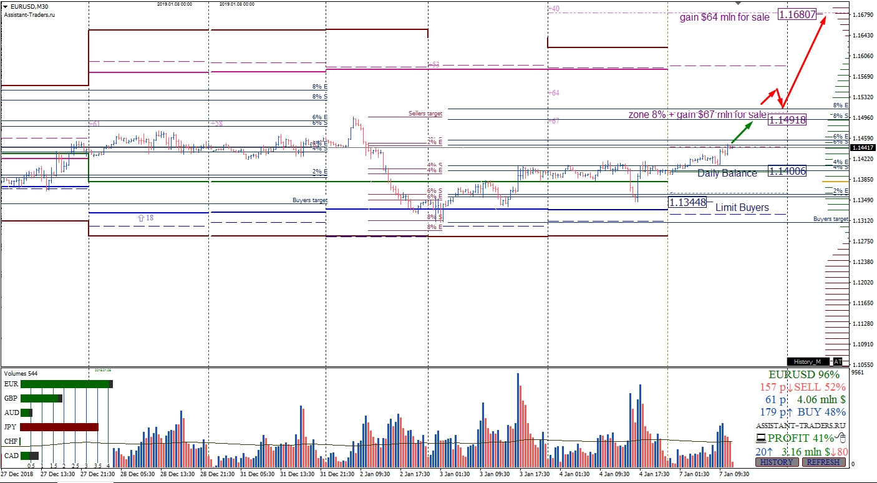Click the 9561 volume scale value
The image size is (877, 483).
point(857,373)
